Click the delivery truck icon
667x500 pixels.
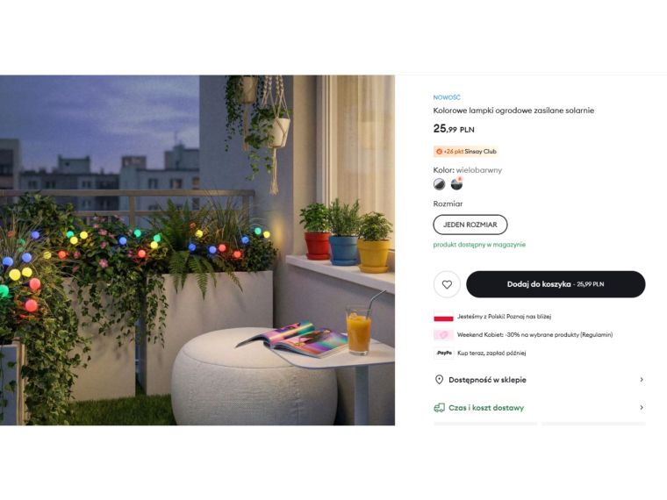(439, 408)
